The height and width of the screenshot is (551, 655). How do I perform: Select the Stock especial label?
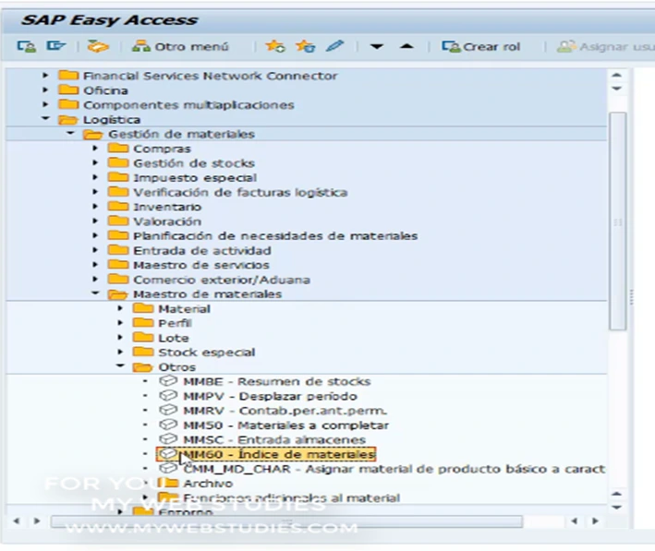pos(207,353)
